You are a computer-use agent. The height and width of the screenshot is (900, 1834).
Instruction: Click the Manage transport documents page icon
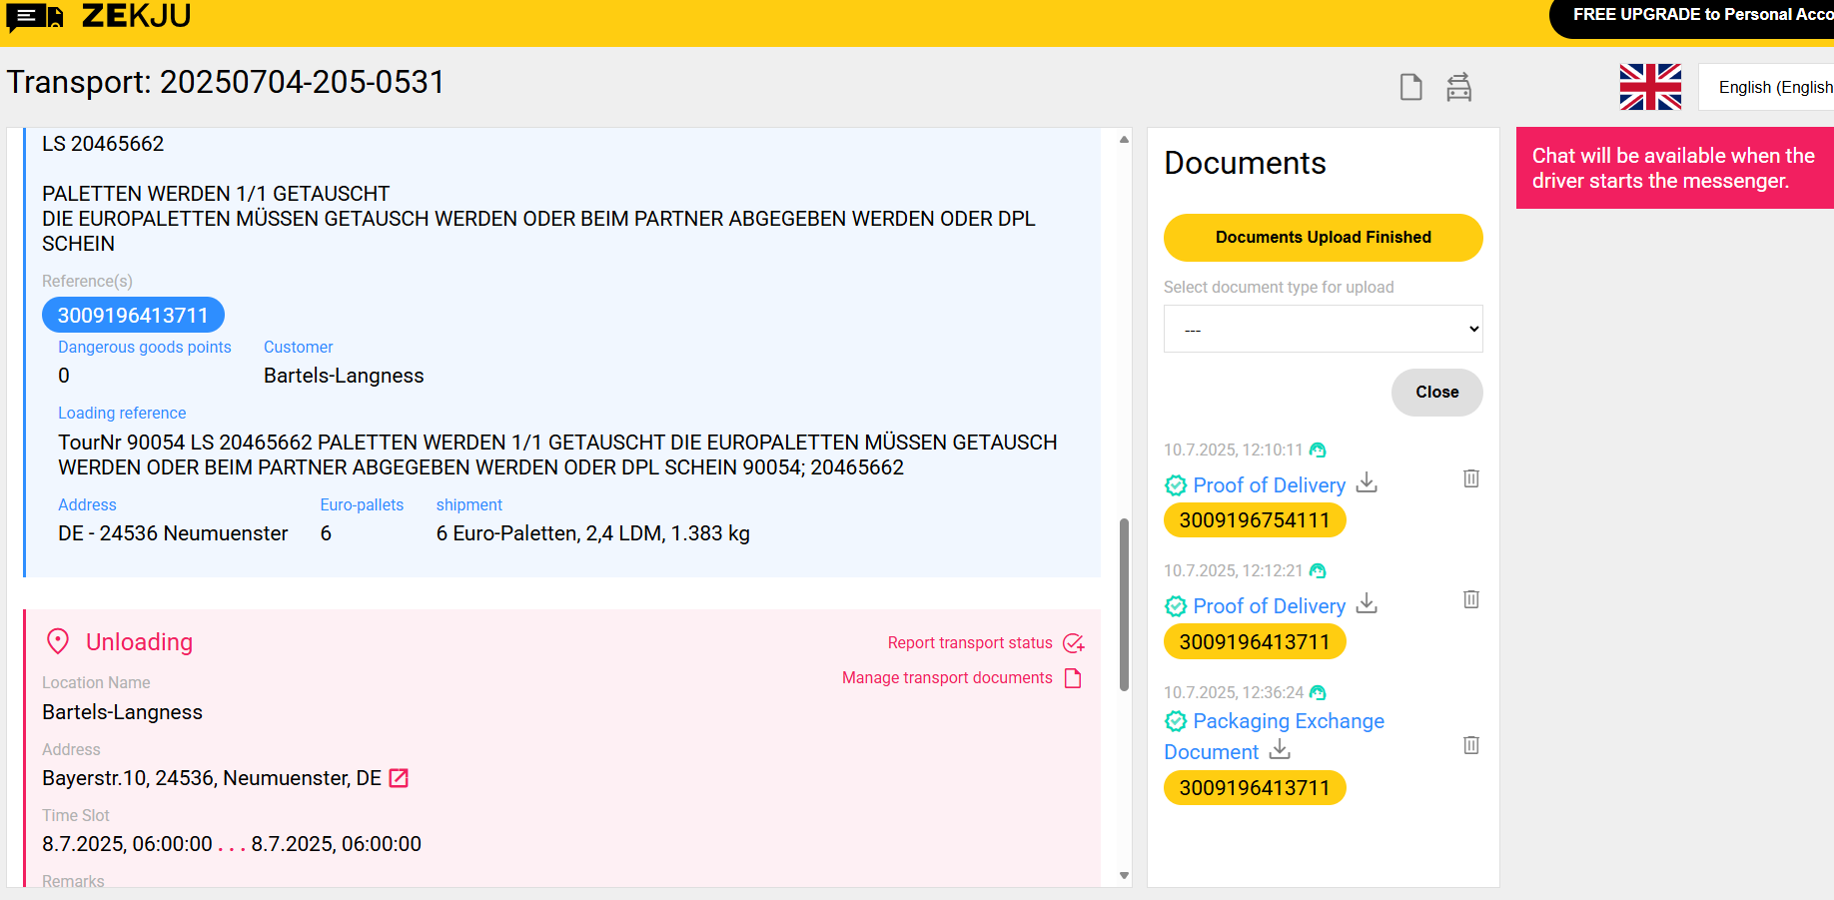point(1074,678)
